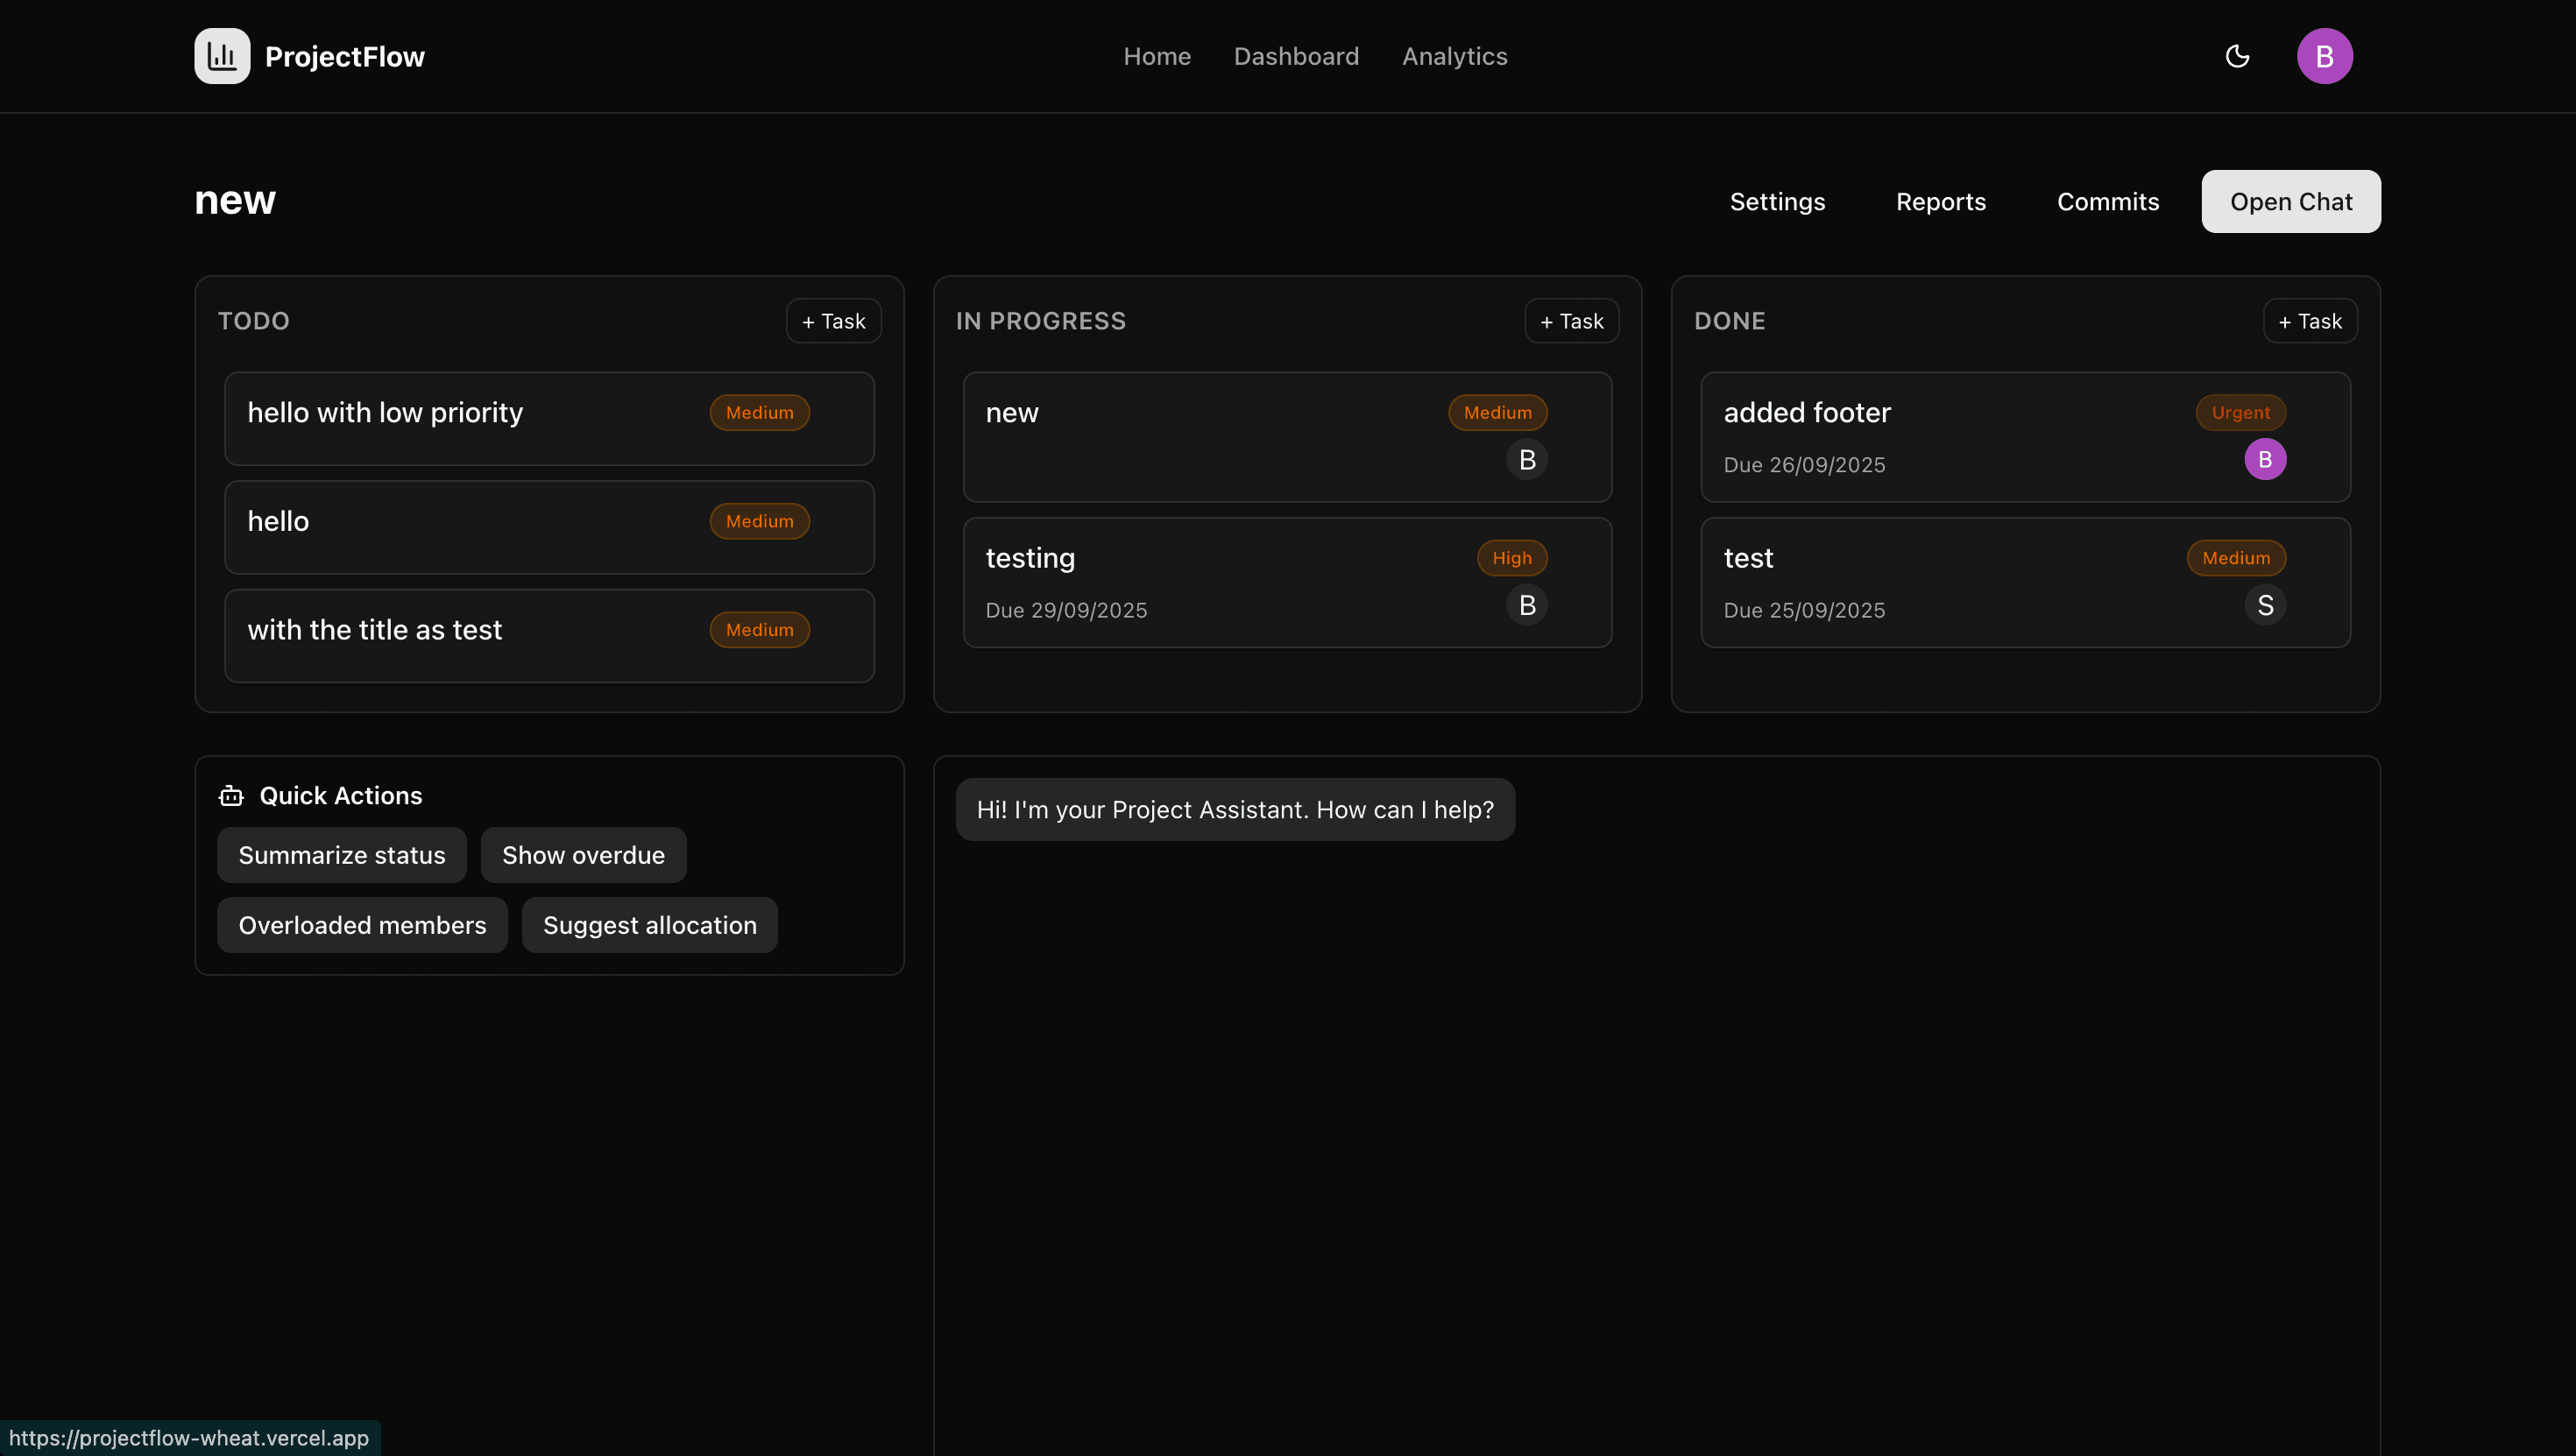The height and width of the screenshot is (1456, 2576).
Task: Open the user profile avatar
Action: click(x=2325, y=56)
